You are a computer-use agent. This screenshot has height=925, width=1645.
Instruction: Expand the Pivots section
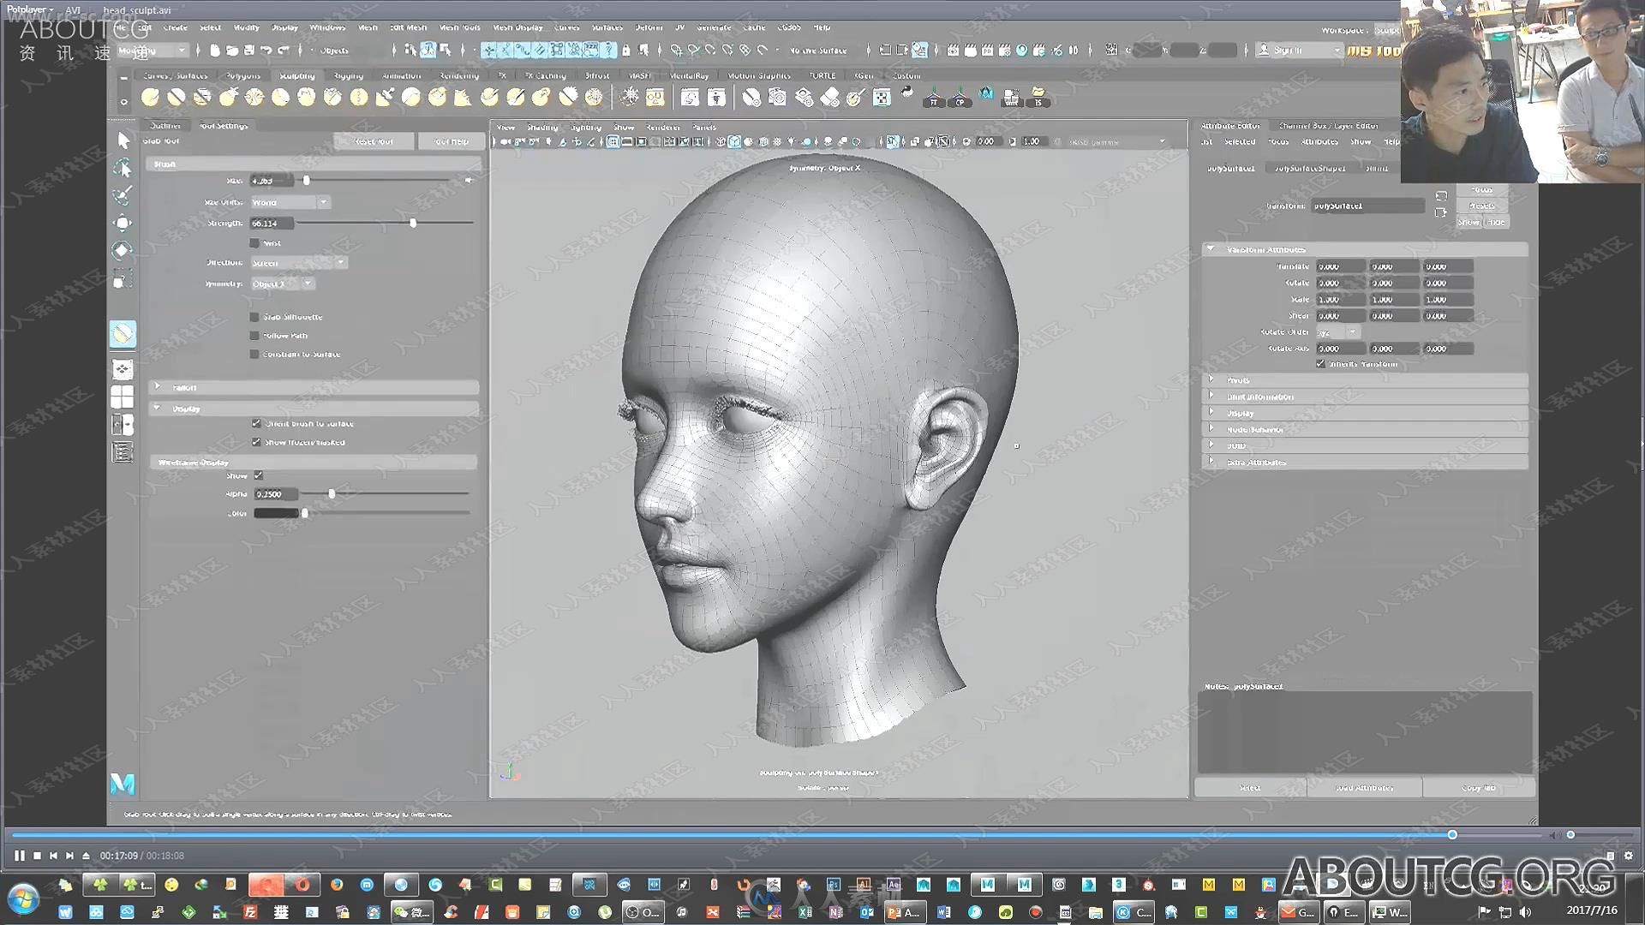click(1365, 379)
